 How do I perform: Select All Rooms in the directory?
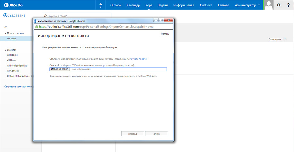(12, 55)
